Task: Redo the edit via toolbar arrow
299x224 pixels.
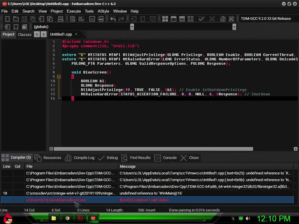Action: point(121,19)
